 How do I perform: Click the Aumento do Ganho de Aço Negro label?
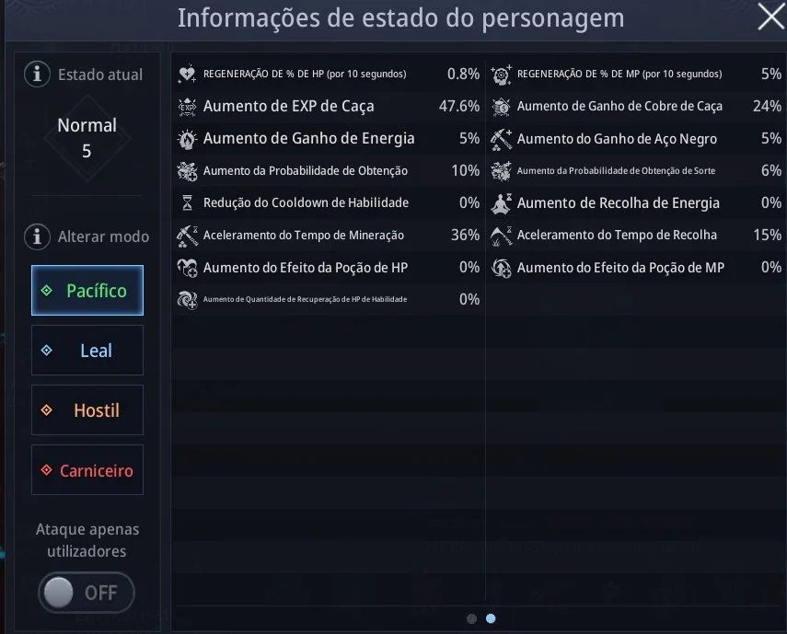[x=617, y=139]
